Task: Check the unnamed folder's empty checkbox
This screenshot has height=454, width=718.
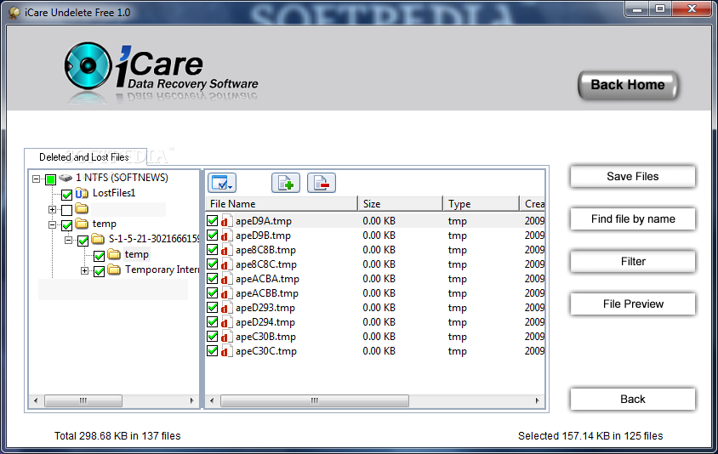Action: [x=67, y=210]
